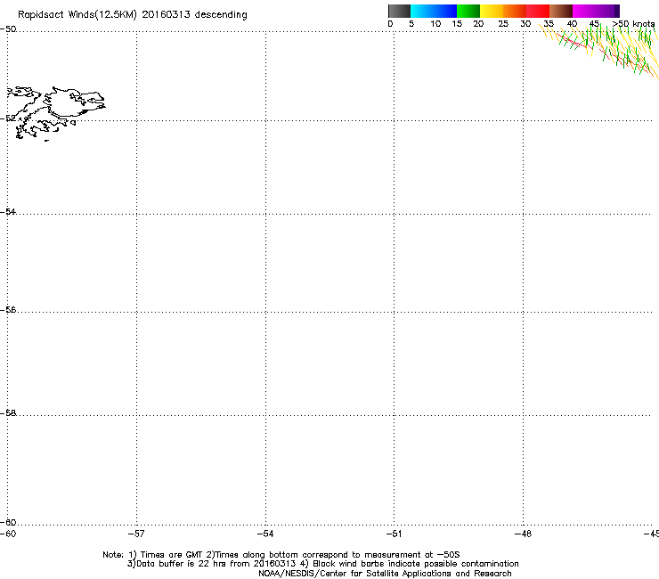
Task: Click the '-57' longitude label on bottom axis
Action: [x=136, y=534]
